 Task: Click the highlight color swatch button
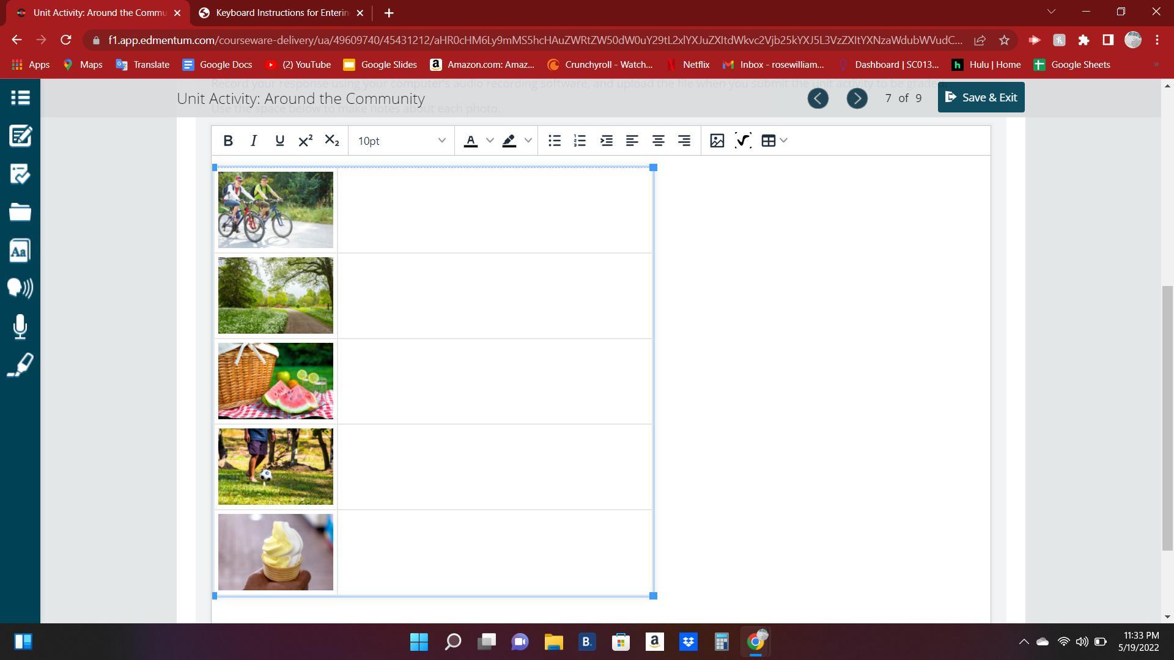[x=509, y=141]
